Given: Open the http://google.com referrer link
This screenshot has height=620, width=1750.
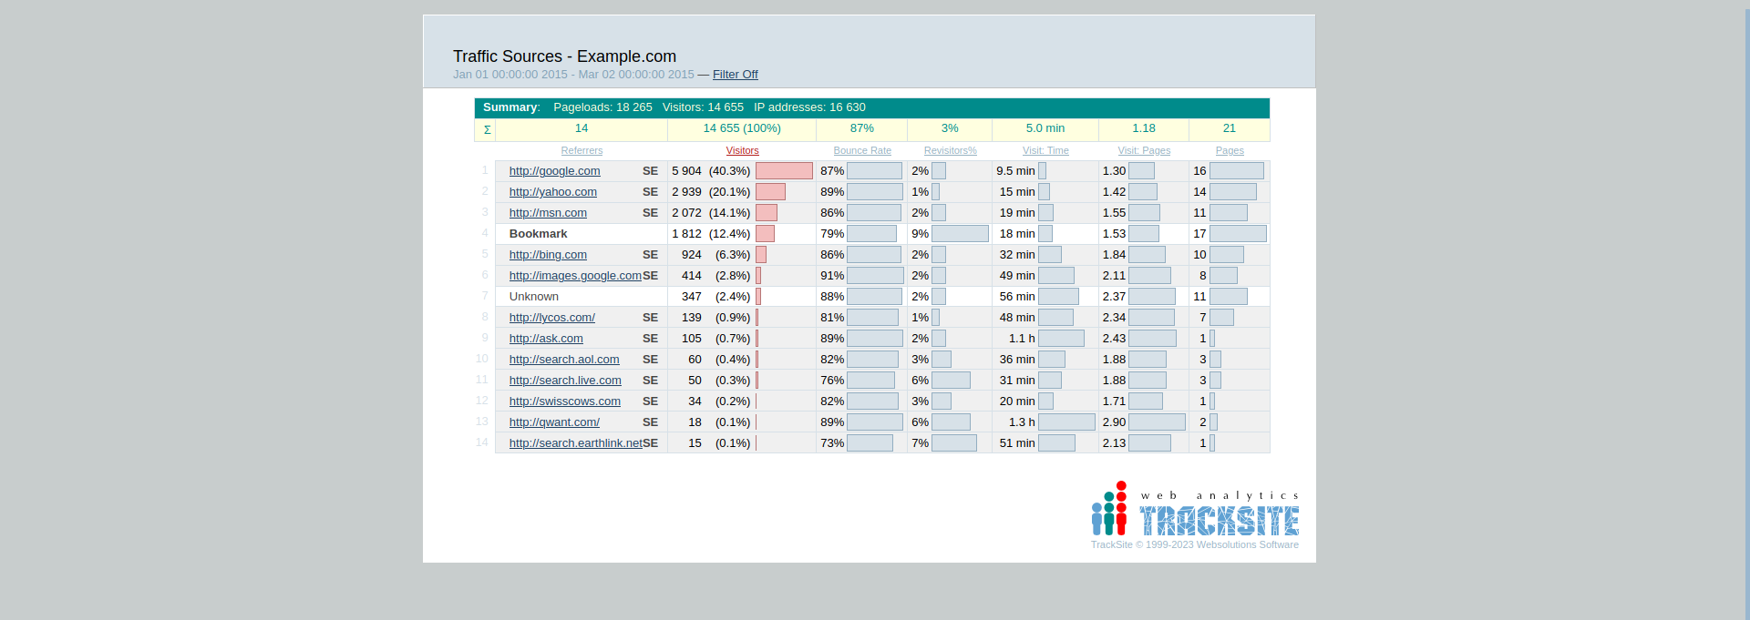Looking at the screenshot, I should [x=554, y=171].
